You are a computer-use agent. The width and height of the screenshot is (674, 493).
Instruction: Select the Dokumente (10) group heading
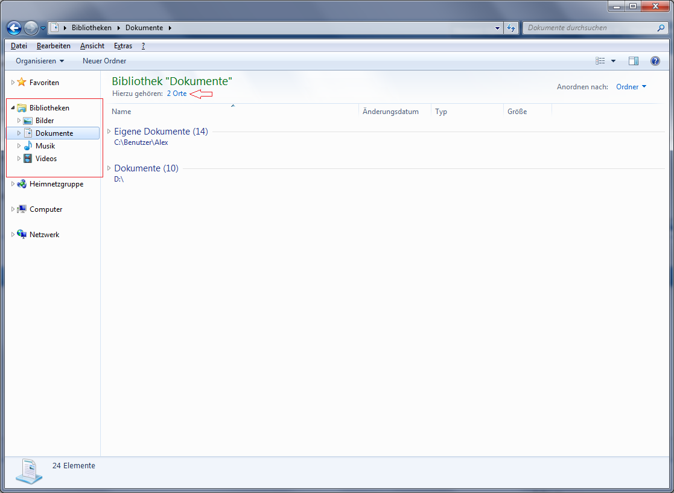coord(146,168)
